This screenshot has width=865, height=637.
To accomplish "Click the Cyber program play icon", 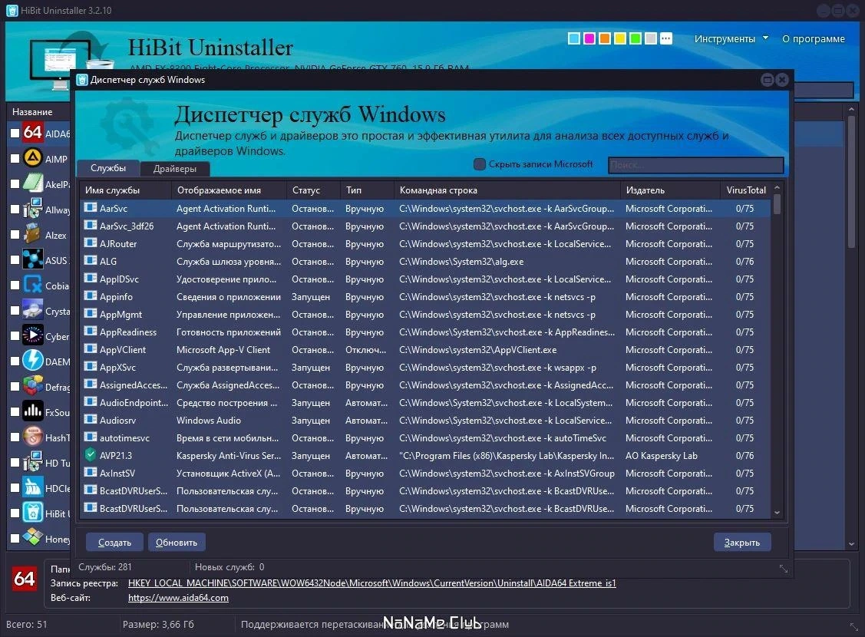I will pyautogui.click(x=32, y=336).
